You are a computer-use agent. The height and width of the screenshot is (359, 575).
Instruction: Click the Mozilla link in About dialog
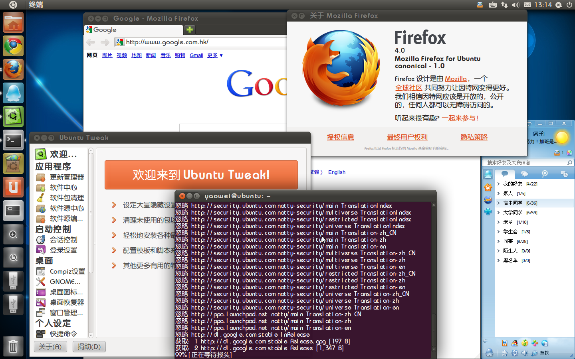pyautogui.click(x=456, y=79)
